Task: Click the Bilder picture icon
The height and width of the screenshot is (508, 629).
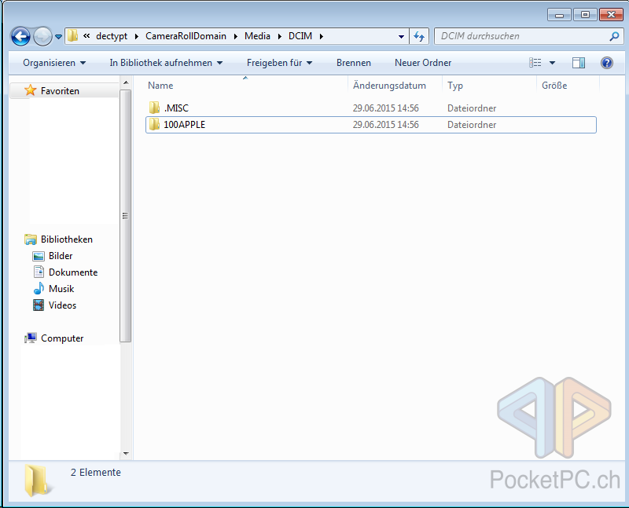Action: [39, 256]
